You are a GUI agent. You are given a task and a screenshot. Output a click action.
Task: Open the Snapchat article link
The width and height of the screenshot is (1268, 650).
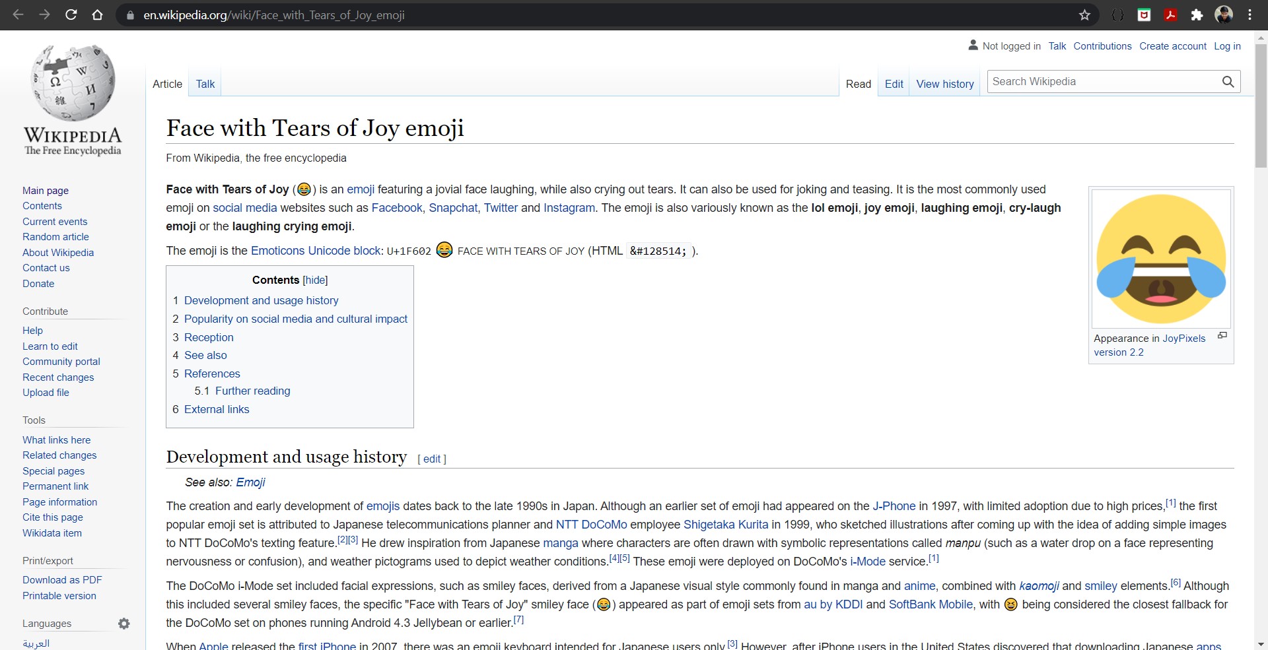click(x=453, y=208)
